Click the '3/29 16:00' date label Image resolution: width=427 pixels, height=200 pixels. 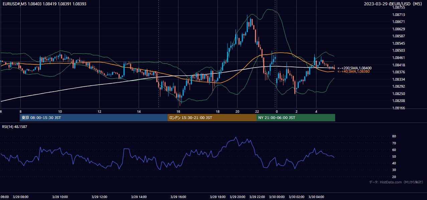click(x=178, y=197)
